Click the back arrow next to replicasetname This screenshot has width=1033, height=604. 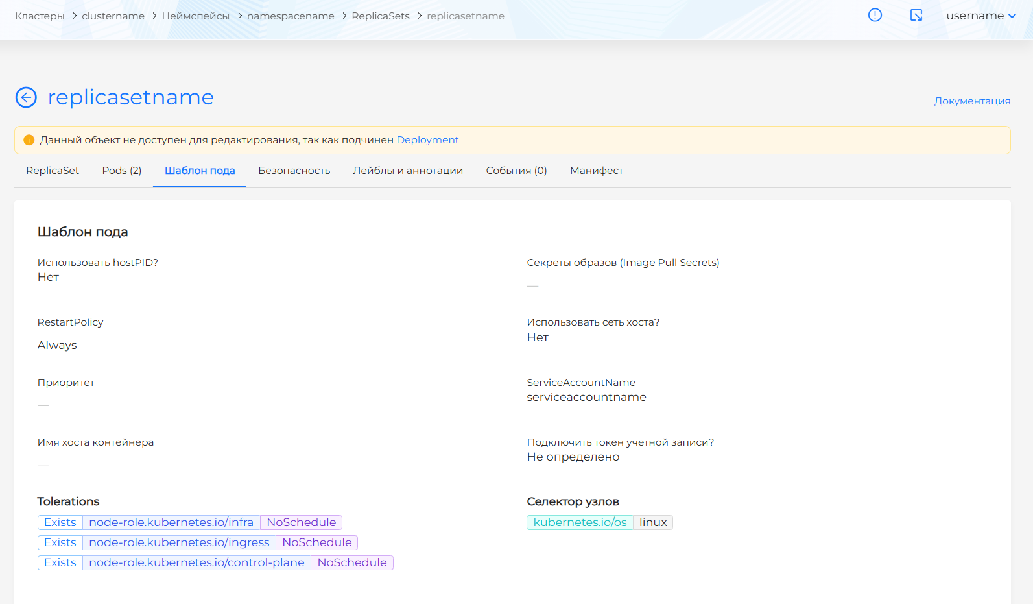click(26, 97)
